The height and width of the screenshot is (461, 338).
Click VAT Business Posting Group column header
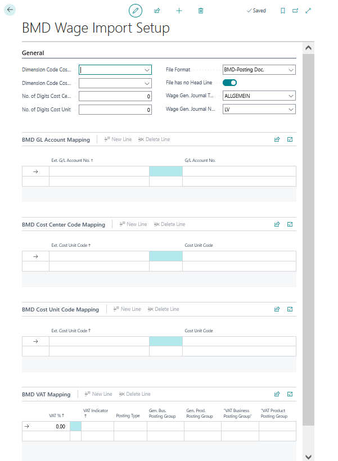coord(238,413)
